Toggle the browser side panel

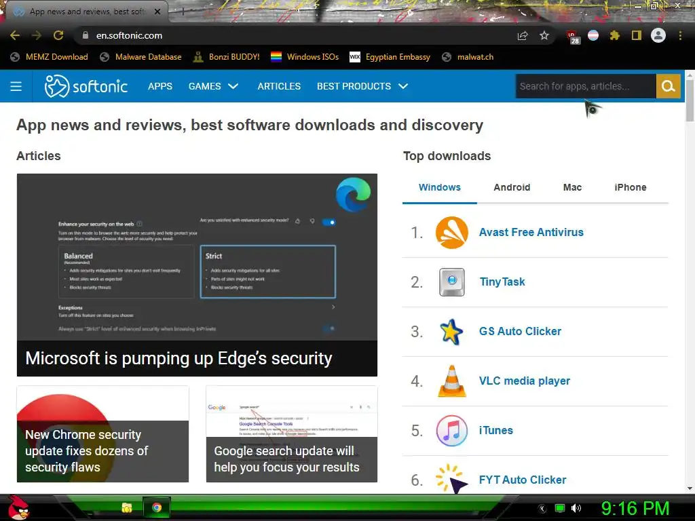(637, 35)
